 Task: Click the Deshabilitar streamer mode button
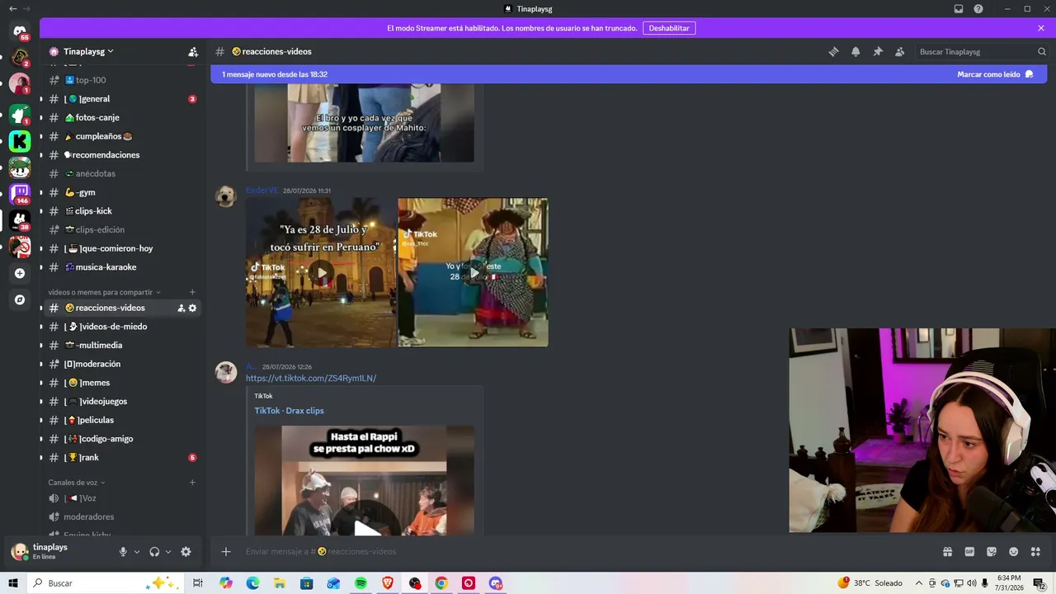click(669, 28)
